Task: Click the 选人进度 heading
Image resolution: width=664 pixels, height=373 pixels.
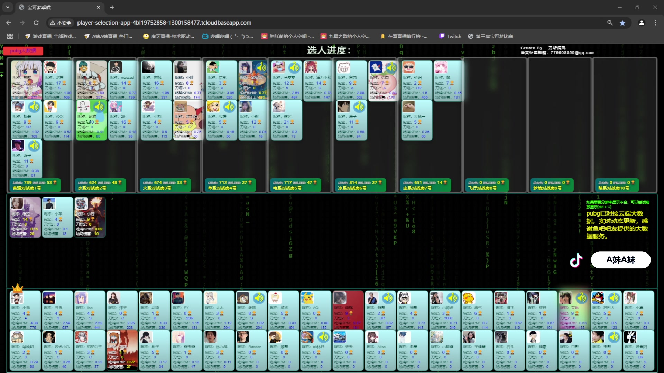Action: [x=329, y=50]
